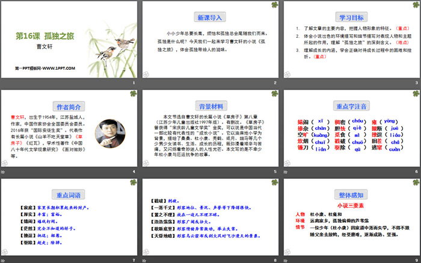Click slide number 1 label

pyautogui.click(x=134, y=83)
